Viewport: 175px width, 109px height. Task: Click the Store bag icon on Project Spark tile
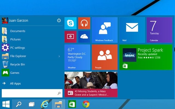point(125,66)
